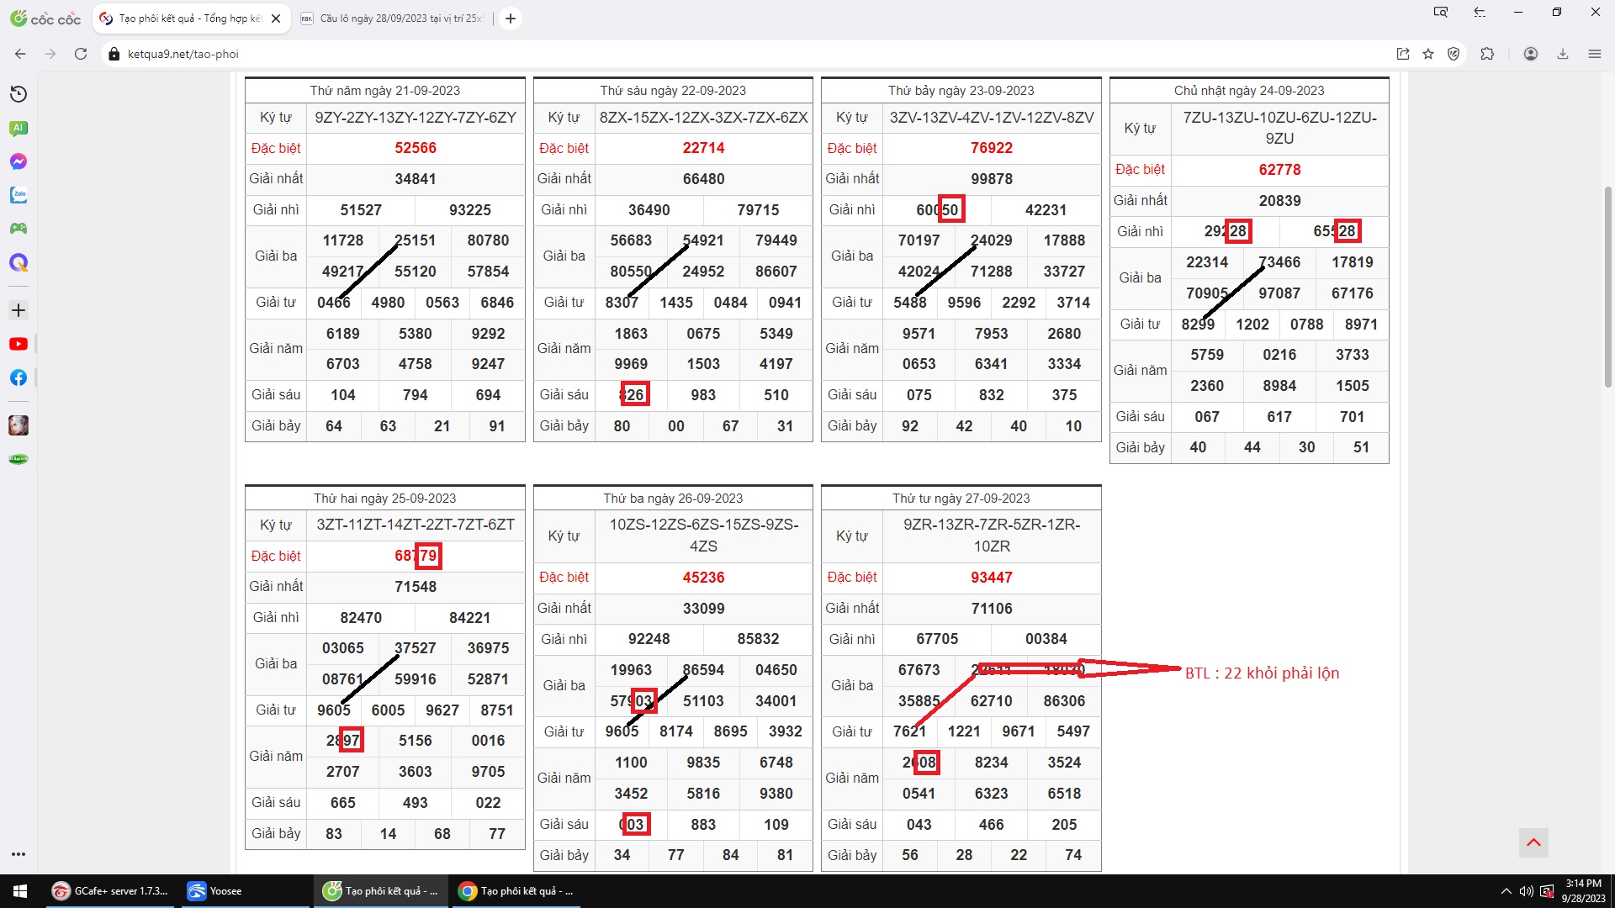Close the Tạo phôi kết quả tab
Screen dimensions: 1615x908
[276, 18]
